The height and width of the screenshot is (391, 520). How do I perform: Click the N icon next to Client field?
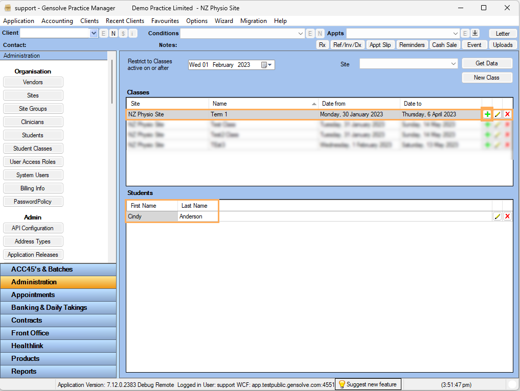[x=114, y=33]
